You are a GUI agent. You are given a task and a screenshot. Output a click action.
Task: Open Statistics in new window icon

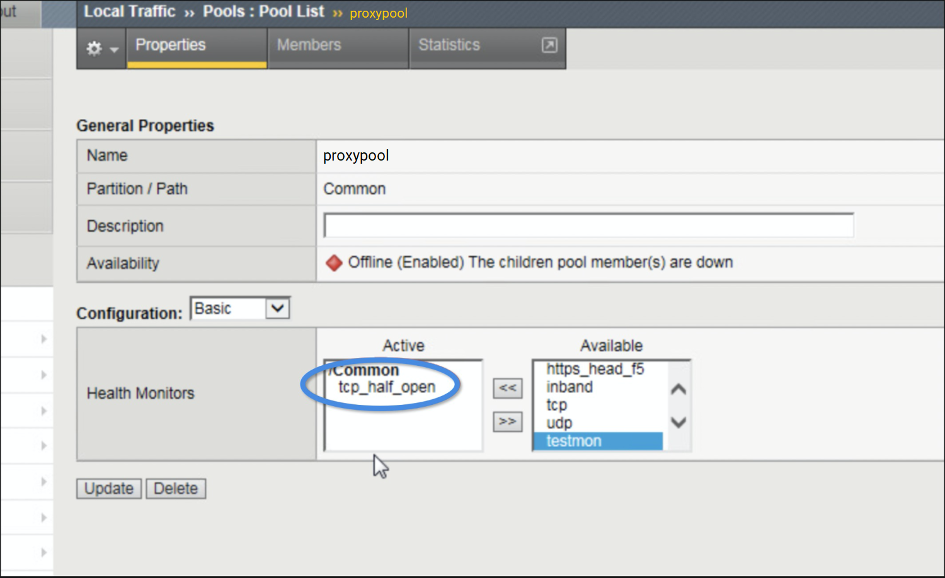click(x=549, y=45)
